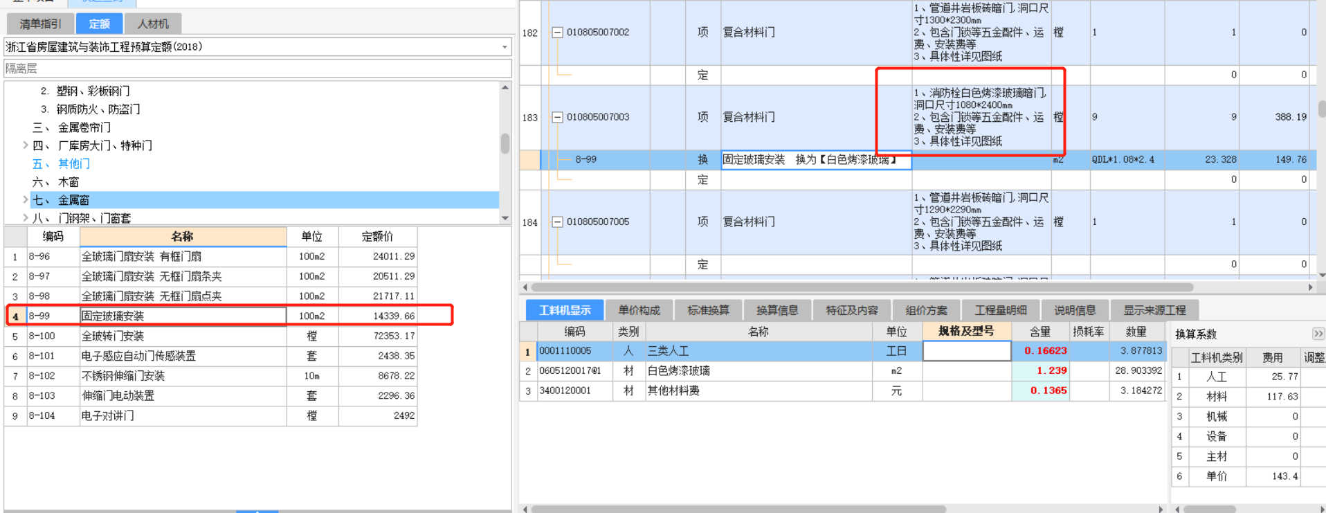1326x513 pixels.
Task: Click the quantity expression QDL*1.08*2.4
Action: coord(1123,160)
